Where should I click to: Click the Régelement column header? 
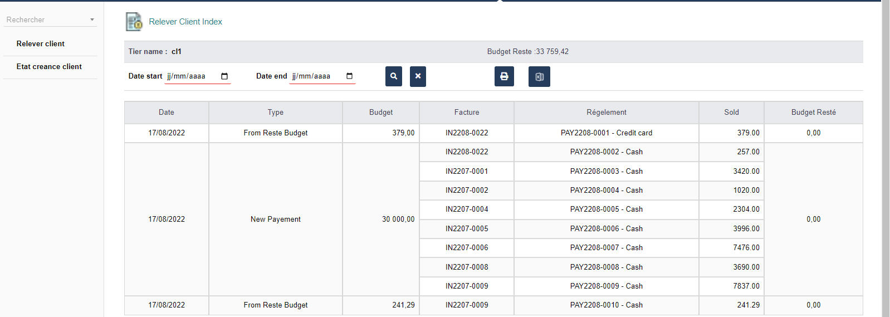pyautogui.click(x=606, y=113)
